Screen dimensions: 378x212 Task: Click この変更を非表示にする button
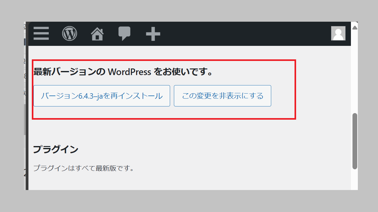coord(222,96)
